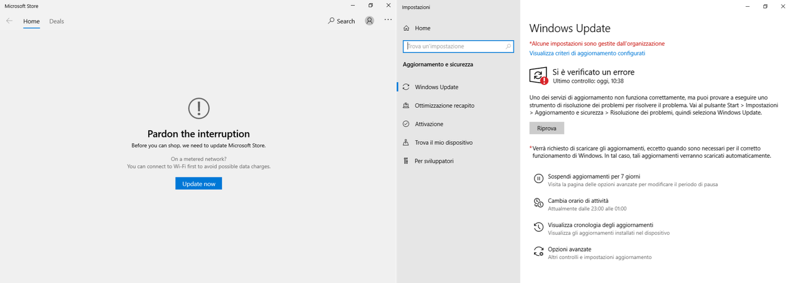Close the Impostazioni settings window

[782, 6]
